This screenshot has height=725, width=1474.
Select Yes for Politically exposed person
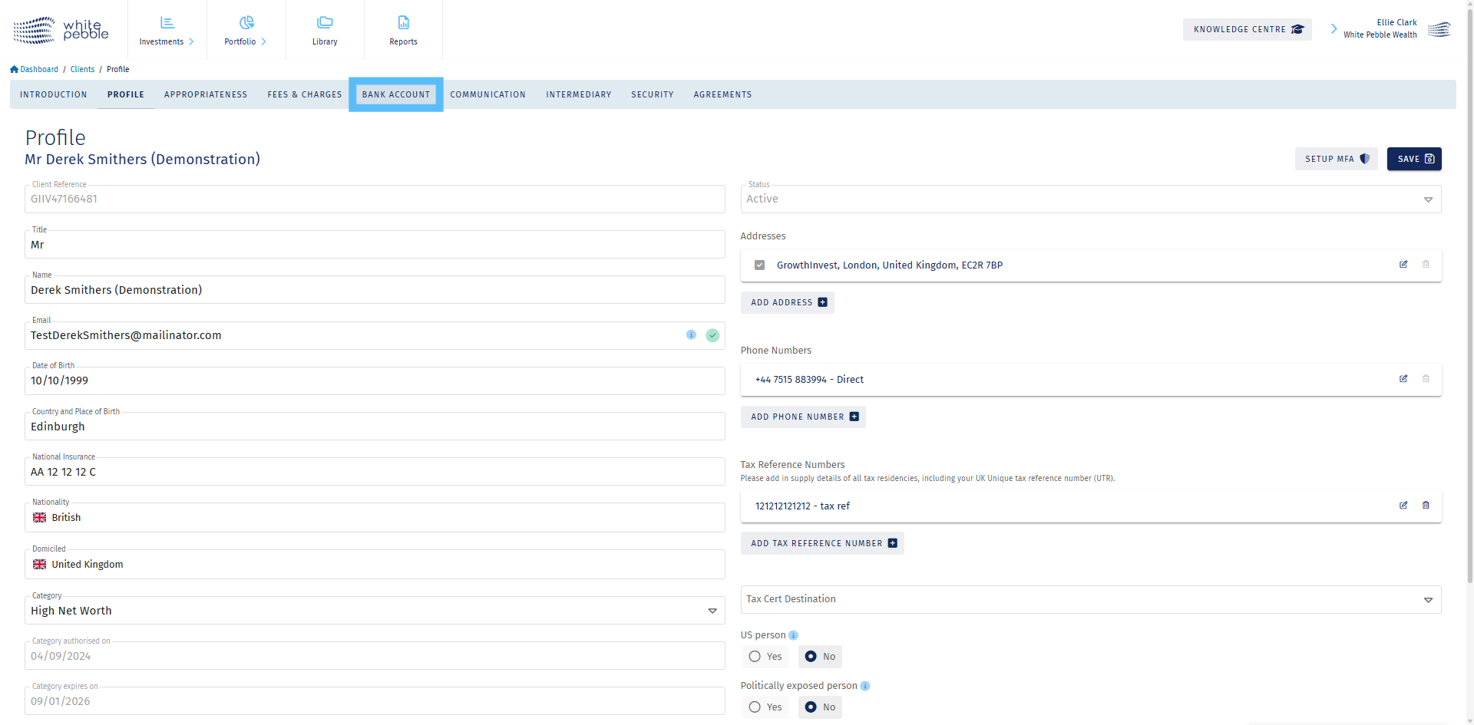(x=755, y=707)
